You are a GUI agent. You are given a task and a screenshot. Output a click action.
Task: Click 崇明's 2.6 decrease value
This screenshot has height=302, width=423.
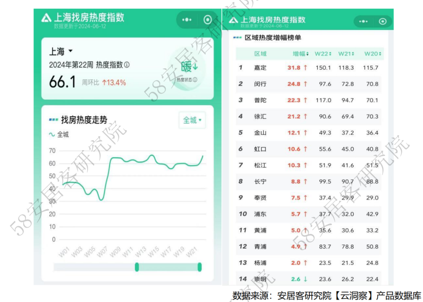coord(296,279)
